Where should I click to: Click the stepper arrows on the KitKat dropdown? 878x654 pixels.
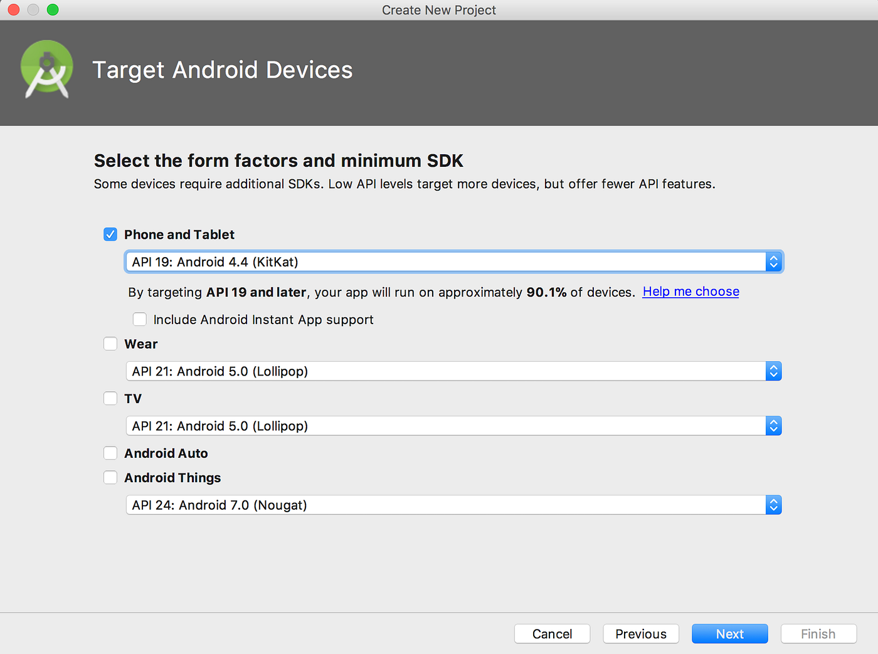774,261
